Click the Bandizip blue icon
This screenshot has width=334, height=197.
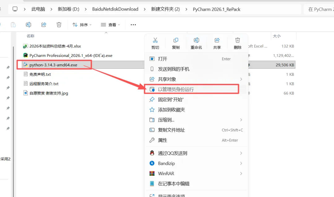tap(152, 163)
